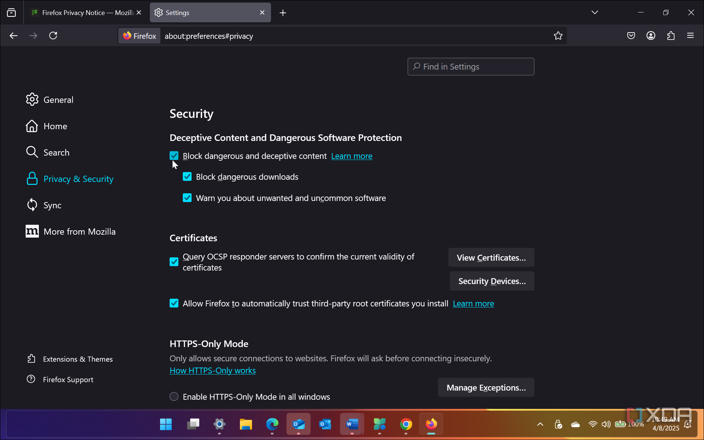Open How HTTPS-Only works link

coord(212,370)
